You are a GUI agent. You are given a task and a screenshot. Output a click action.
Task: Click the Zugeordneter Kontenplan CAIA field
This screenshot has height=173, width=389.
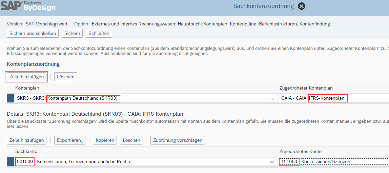pos(334,98)
